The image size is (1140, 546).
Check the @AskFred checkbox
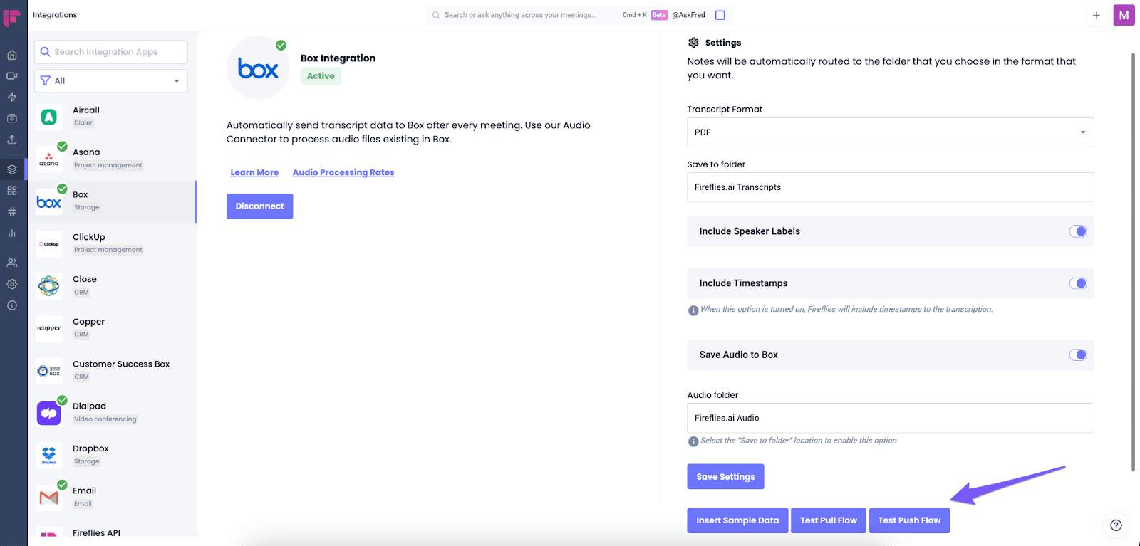(720, 15)
